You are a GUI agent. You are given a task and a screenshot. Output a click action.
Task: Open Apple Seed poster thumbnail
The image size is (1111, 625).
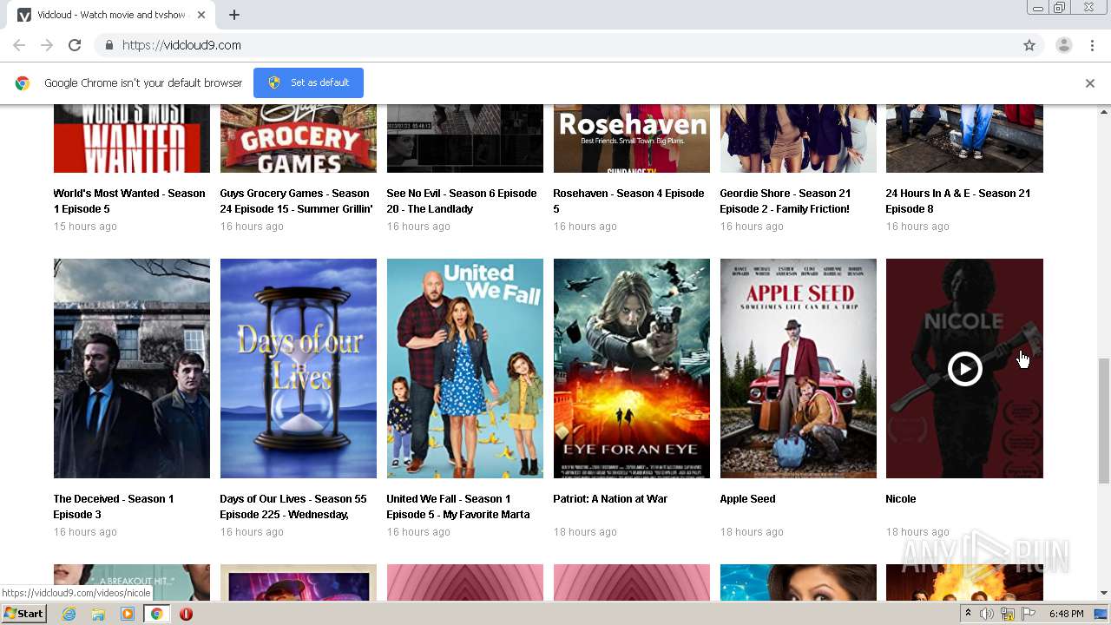pyautogui.click(x=799, y=368)
